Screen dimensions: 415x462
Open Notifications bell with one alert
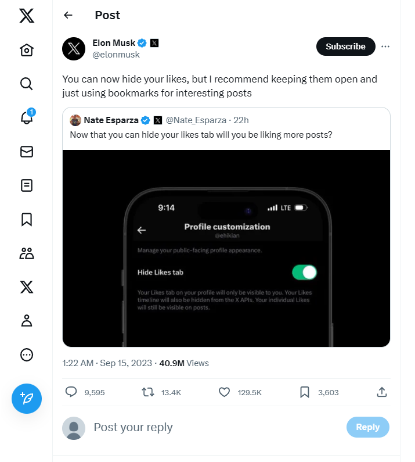tap(27, 117)
